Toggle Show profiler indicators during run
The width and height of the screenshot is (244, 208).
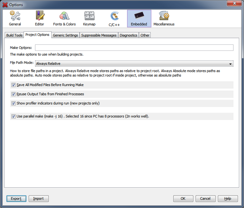(x=14, y=103)
